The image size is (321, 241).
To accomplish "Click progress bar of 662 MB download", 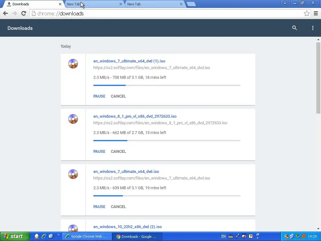I will pyautogui.click(x=167, y=141).
